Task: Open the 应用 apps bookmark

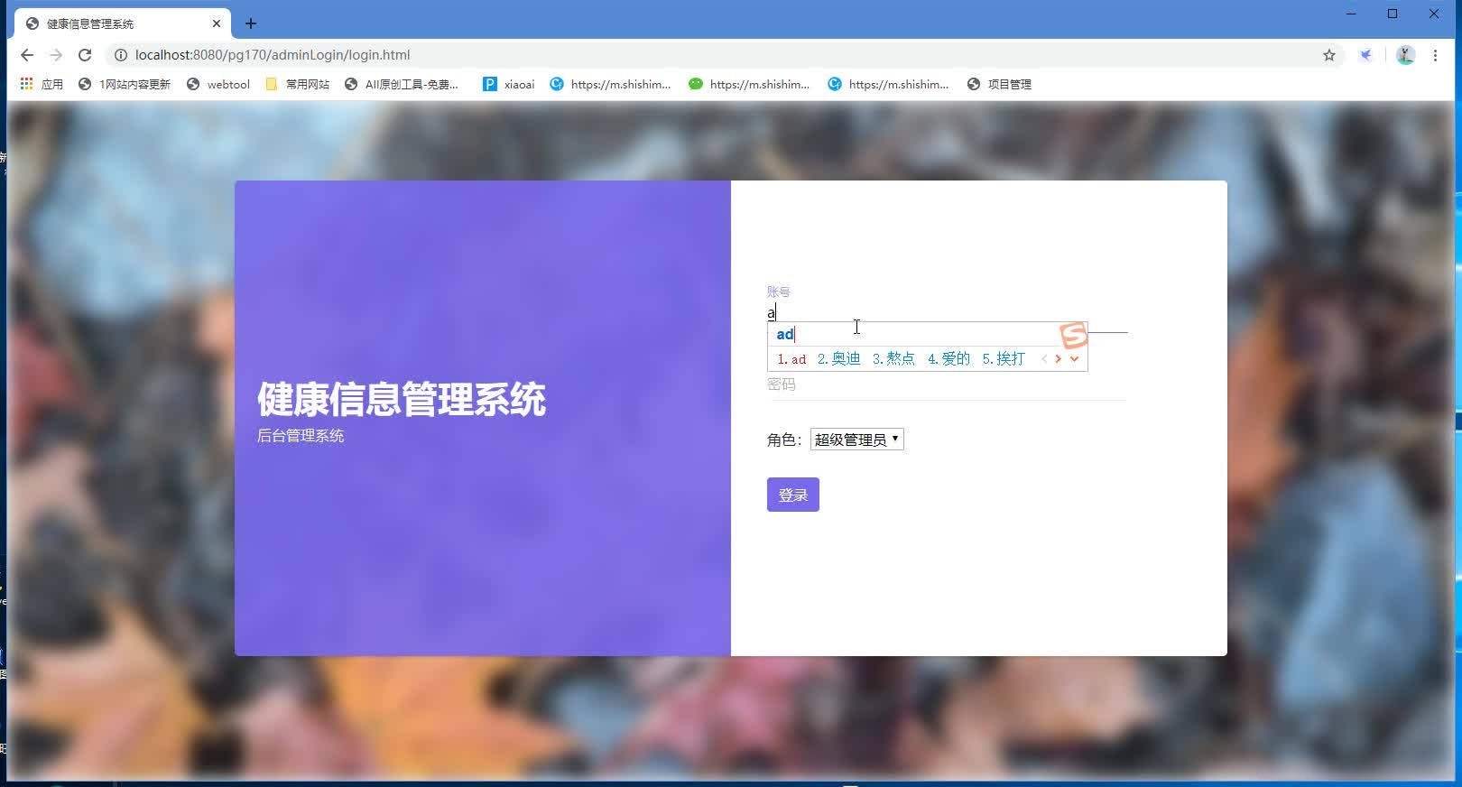Action: (x=42, y=84)
